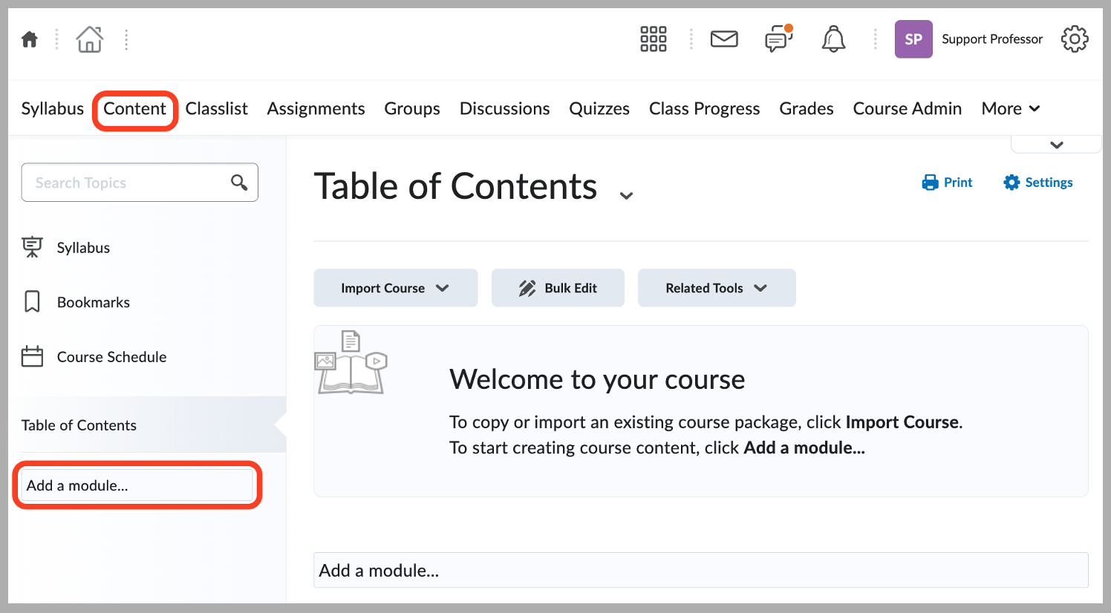Open the account settings gear
The image size is (1111, 613).
point(1075,39)
